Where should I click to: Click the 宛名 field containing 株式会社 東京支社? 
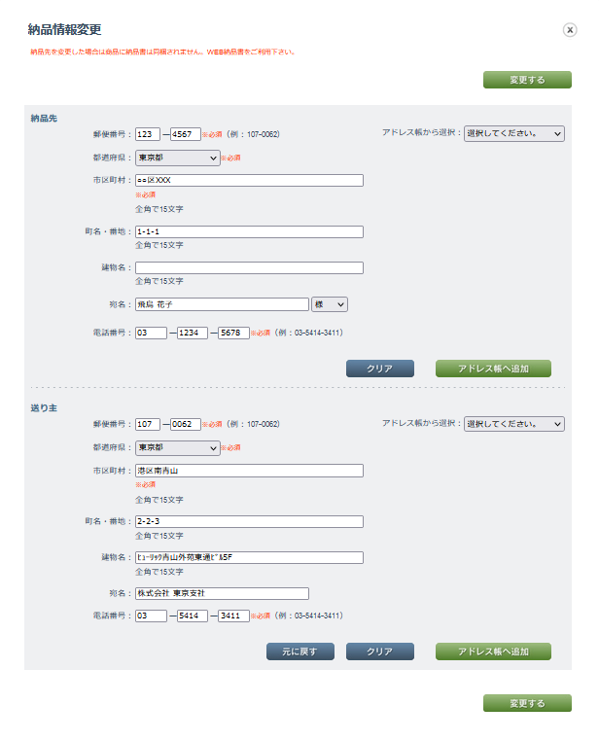click(x=222, y=593)
